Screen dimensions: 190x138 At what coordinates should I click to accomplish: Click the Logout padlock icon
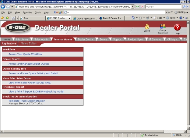pos(147,27)
